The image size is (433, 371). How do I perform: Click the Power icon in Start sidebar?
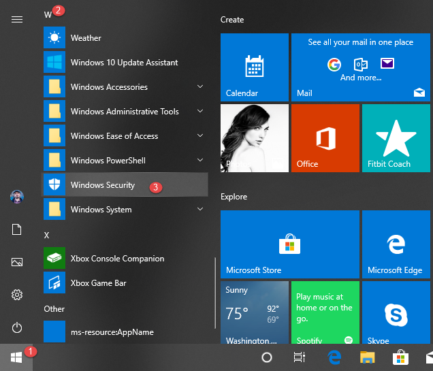pyautogui.click(x=17, y=327)
